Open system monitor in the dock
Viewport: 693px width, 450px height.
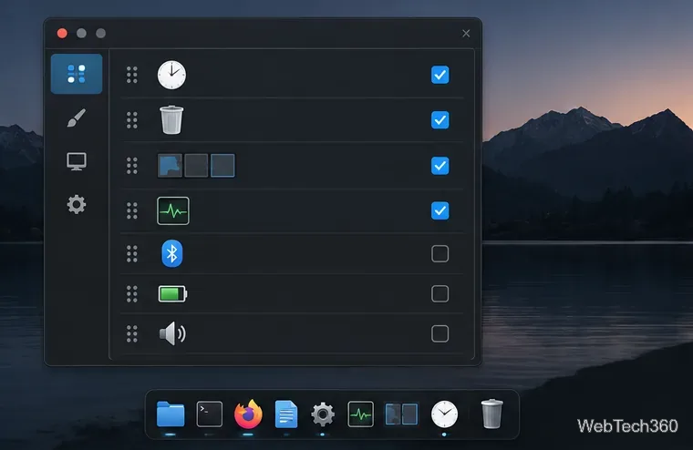coord(361,414)
